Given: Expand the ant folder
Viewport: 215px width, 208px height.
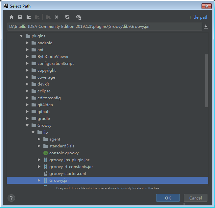Looking at the screenshot, I should 27,49.
